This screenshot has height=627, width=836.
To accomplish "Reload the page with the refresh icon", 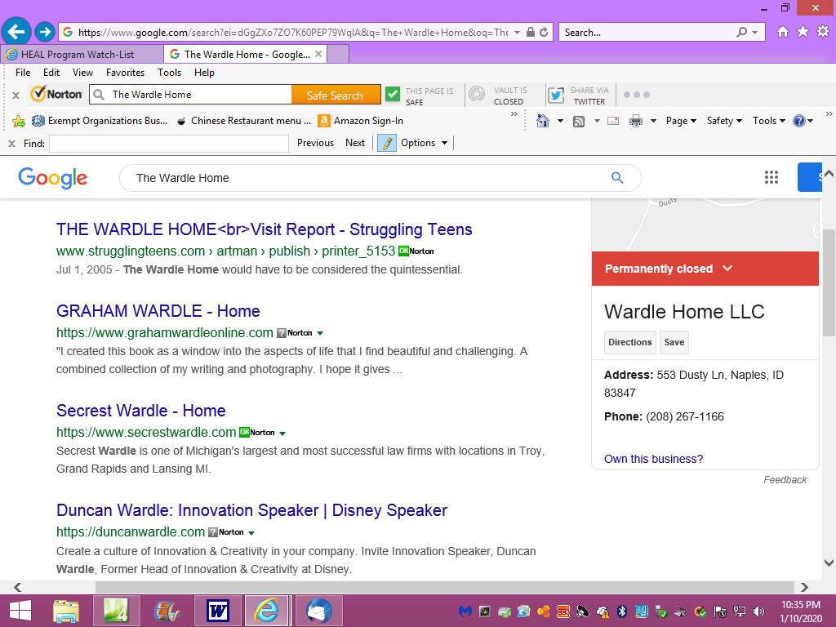I will pos(544,32).
